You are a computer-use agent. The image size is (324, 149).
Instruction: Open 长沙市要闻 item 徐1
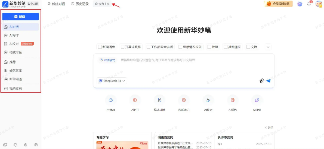(220, 144)
